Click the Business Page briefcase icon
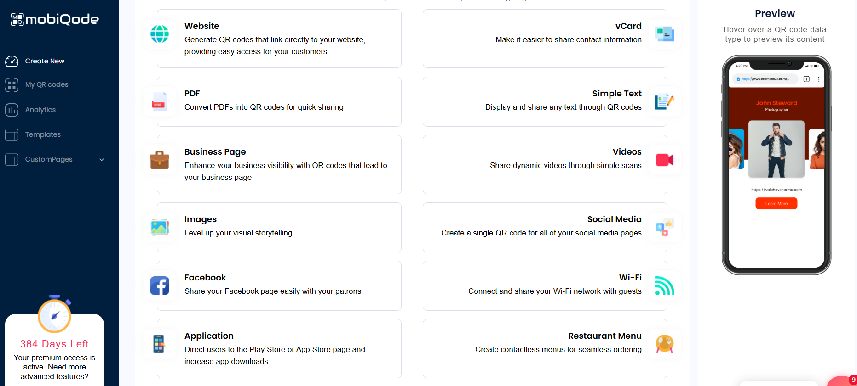Screen dimensions: 857x386 tap(160, 160)
